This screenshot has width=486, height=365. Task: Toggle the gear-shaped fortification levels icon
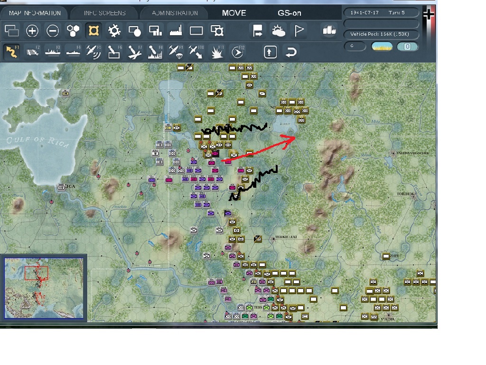coord(114,31)
